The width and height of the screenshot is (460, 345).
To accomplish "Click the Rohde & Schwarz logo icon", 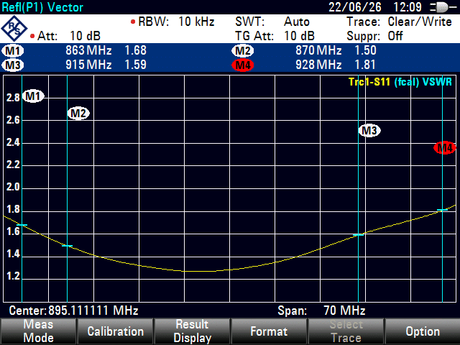I will point(14,29).
